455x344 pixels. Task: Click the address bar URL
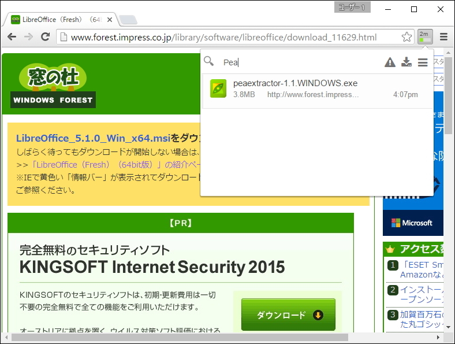(223, 37)
